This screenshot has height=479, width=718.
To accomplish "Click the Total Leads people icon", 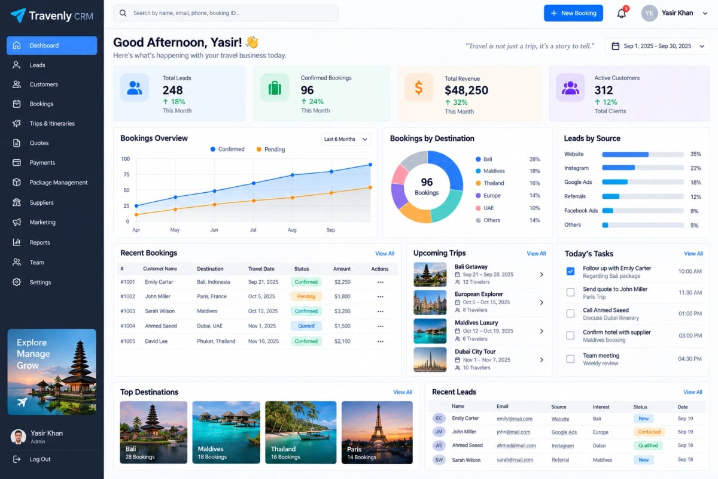I will (x=135, y=87).
